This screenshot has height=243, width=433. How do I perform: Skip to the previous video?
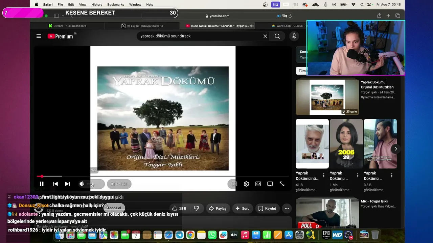tap(55, 184)
